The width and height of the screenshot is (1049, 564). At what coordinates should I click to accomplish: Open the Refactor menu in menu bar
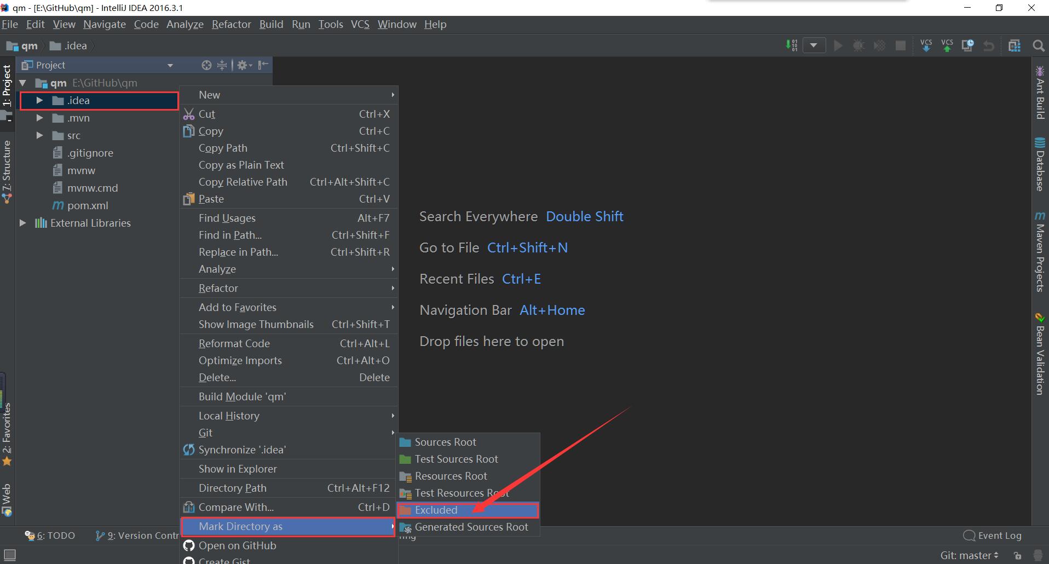point(231,24)
